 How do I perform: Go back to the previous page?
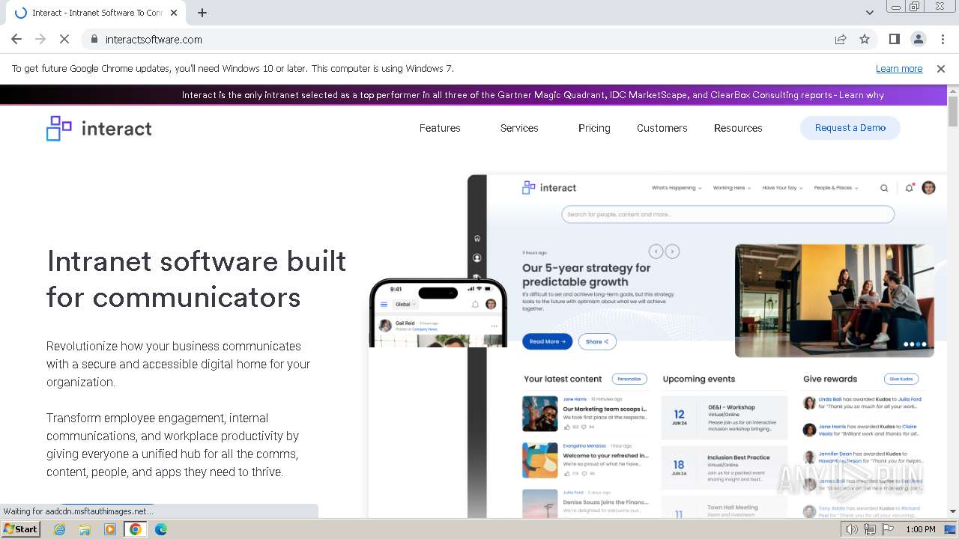tap(16, 39)
